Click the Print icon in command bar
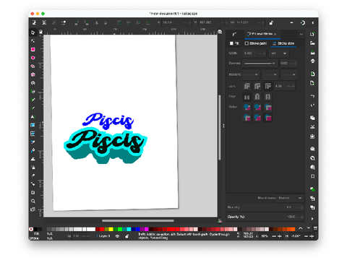Image resolution: width=347 pixels, height=260 pixels. [x=312, y=61]
